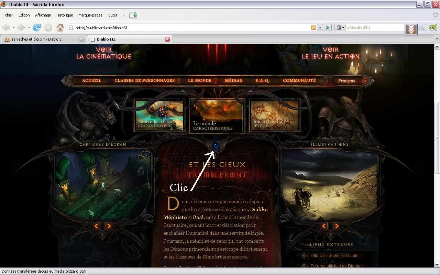This screenshot has width=440, height=275.
Task: Go to the Home page icon
Action: coord(60,27)
